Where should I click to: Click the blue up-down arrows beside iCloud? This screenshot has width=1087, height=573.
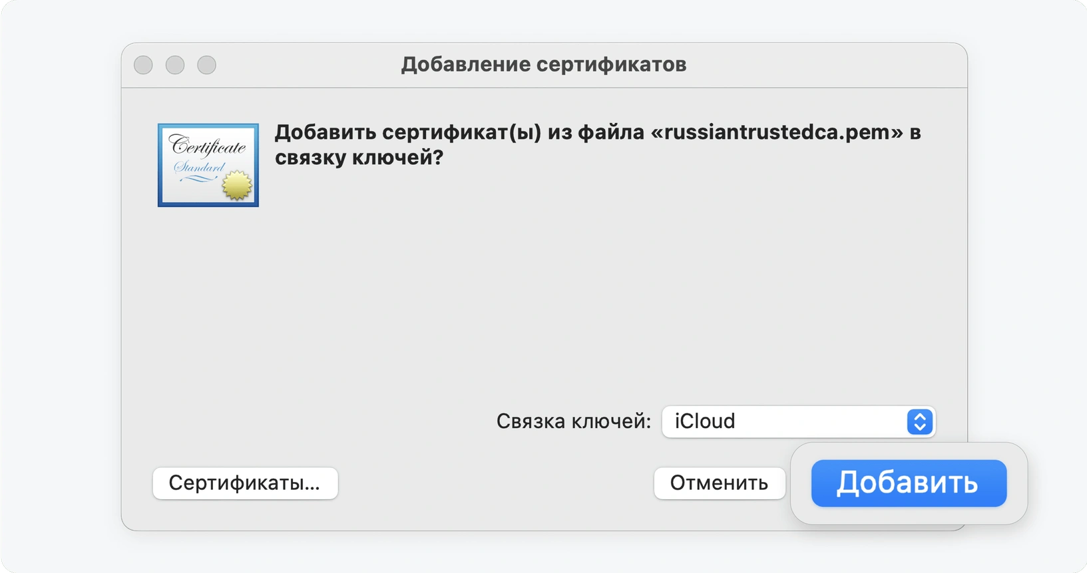(920, 421)
